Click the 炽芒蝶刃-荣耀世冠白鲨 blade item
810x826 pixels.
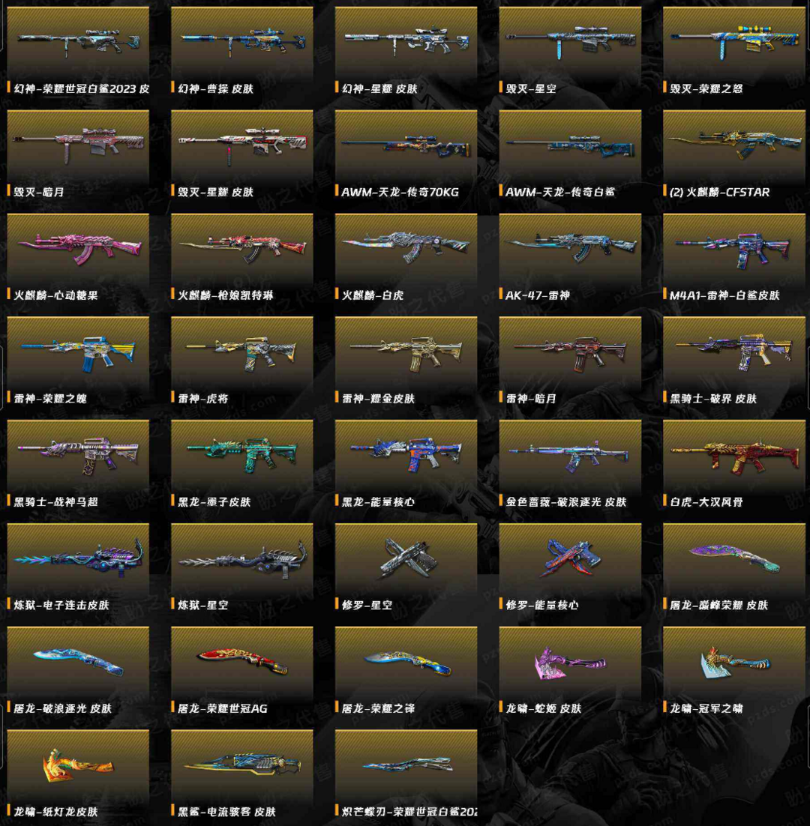tap(406, 774)
